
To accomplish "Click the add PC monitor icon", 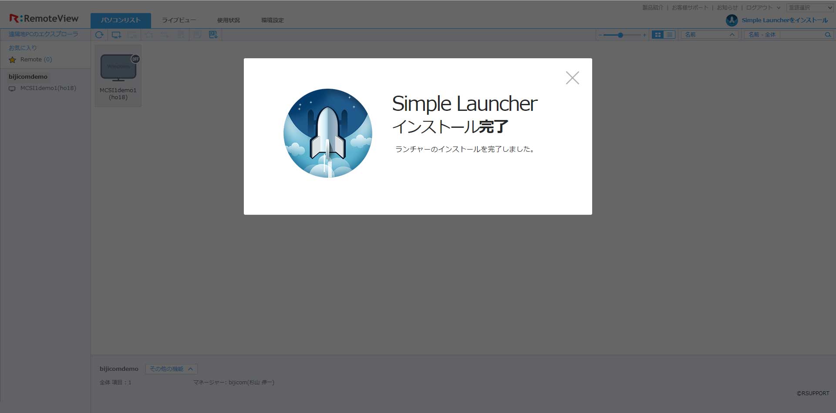I will tap(116, 35).
